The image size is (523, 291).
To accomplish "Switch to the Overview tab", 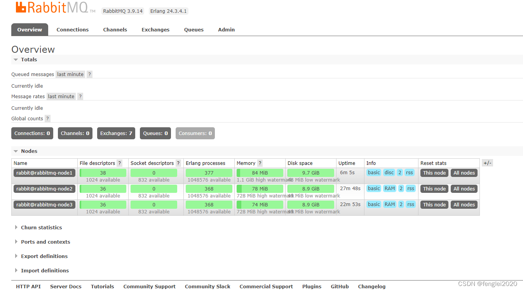I will (x=30, y=29).
